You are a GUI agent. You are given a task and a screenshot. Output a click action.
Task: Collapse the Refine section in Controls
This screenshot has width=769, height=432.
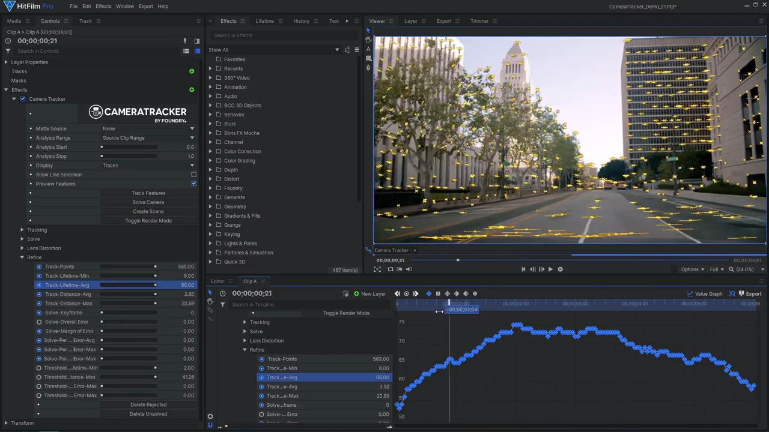pos(22,257)
